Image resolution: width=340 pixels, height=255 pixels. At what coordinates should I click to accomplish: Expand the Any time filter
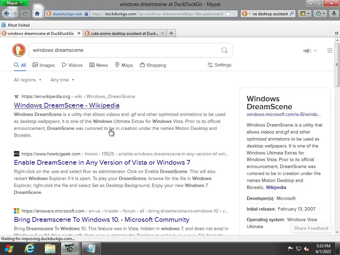point(62,80)
